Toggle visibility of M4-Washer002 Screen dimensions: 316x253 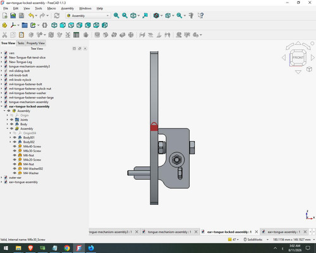click(15, 168)
